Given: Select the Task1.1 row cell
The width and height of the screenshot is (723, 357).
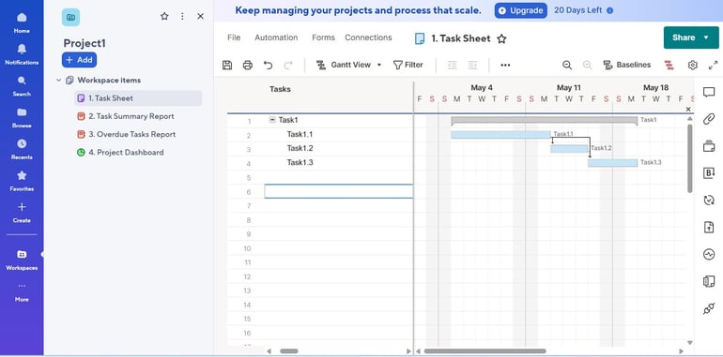Looking at the screenshot, I should (x=338, y=135).
